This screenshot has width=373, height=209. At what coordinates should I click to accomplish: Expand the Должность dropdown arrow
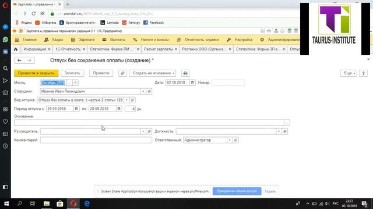(x=279, y=131)
